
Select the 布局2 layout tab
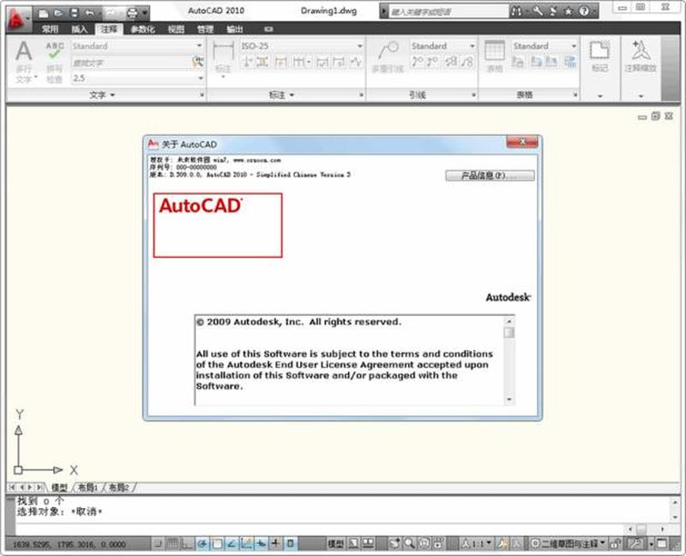(118, 487)
